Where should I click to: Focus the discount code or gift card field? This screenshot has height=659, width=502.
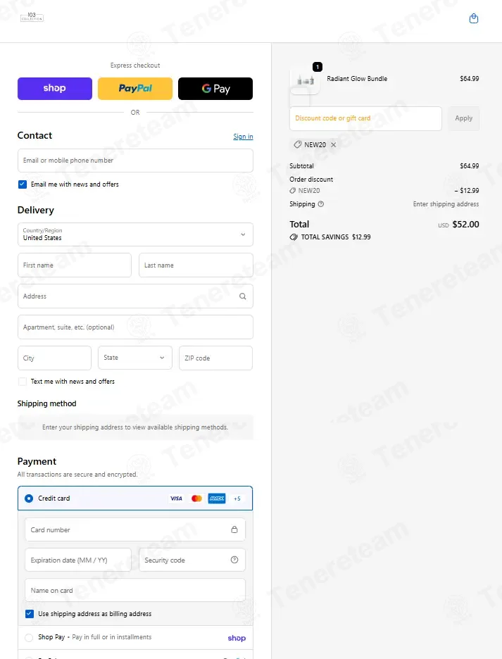(366, 118)
